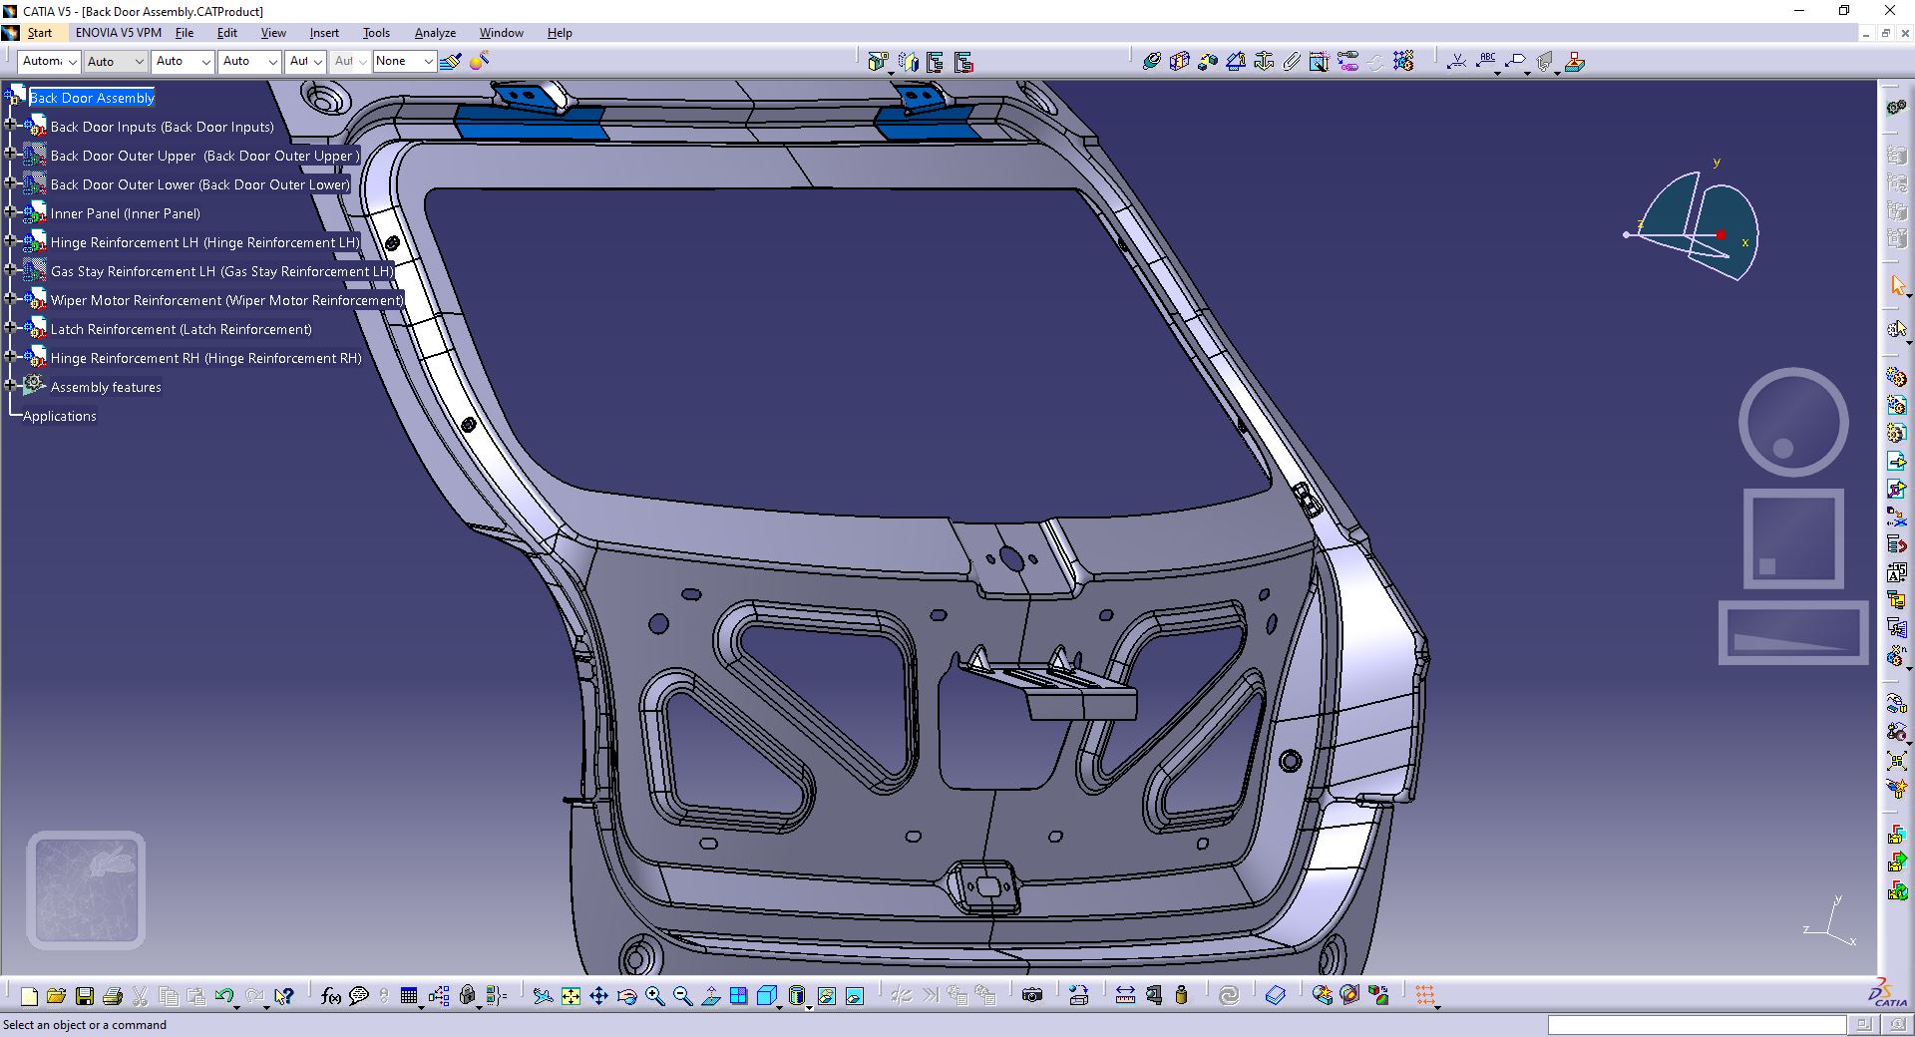Open the Formula f(x) tool
Image resolution: width=1915 pixels, height=1037 pixels.
click(331, 995)
